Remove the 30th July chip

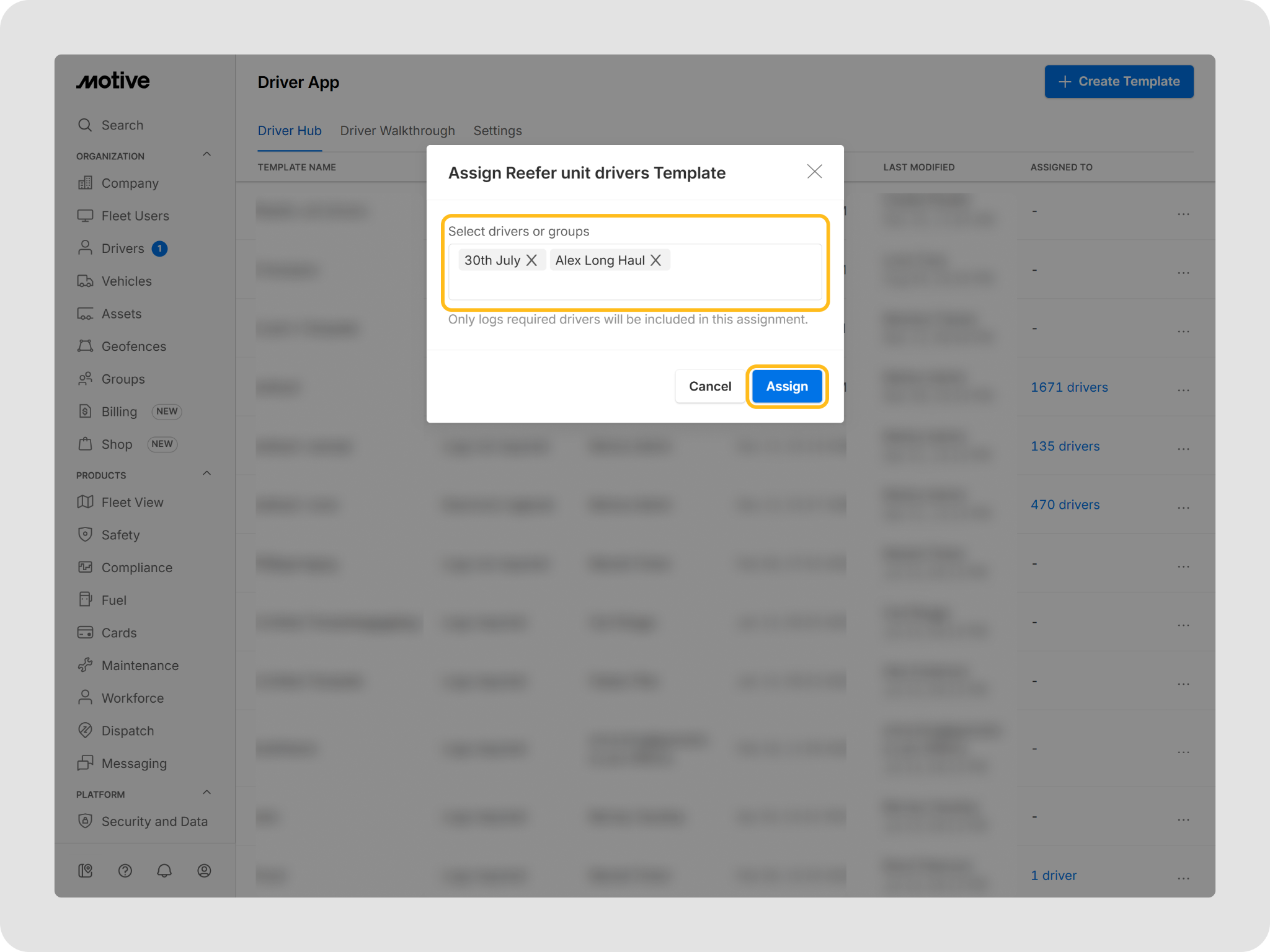531,260
